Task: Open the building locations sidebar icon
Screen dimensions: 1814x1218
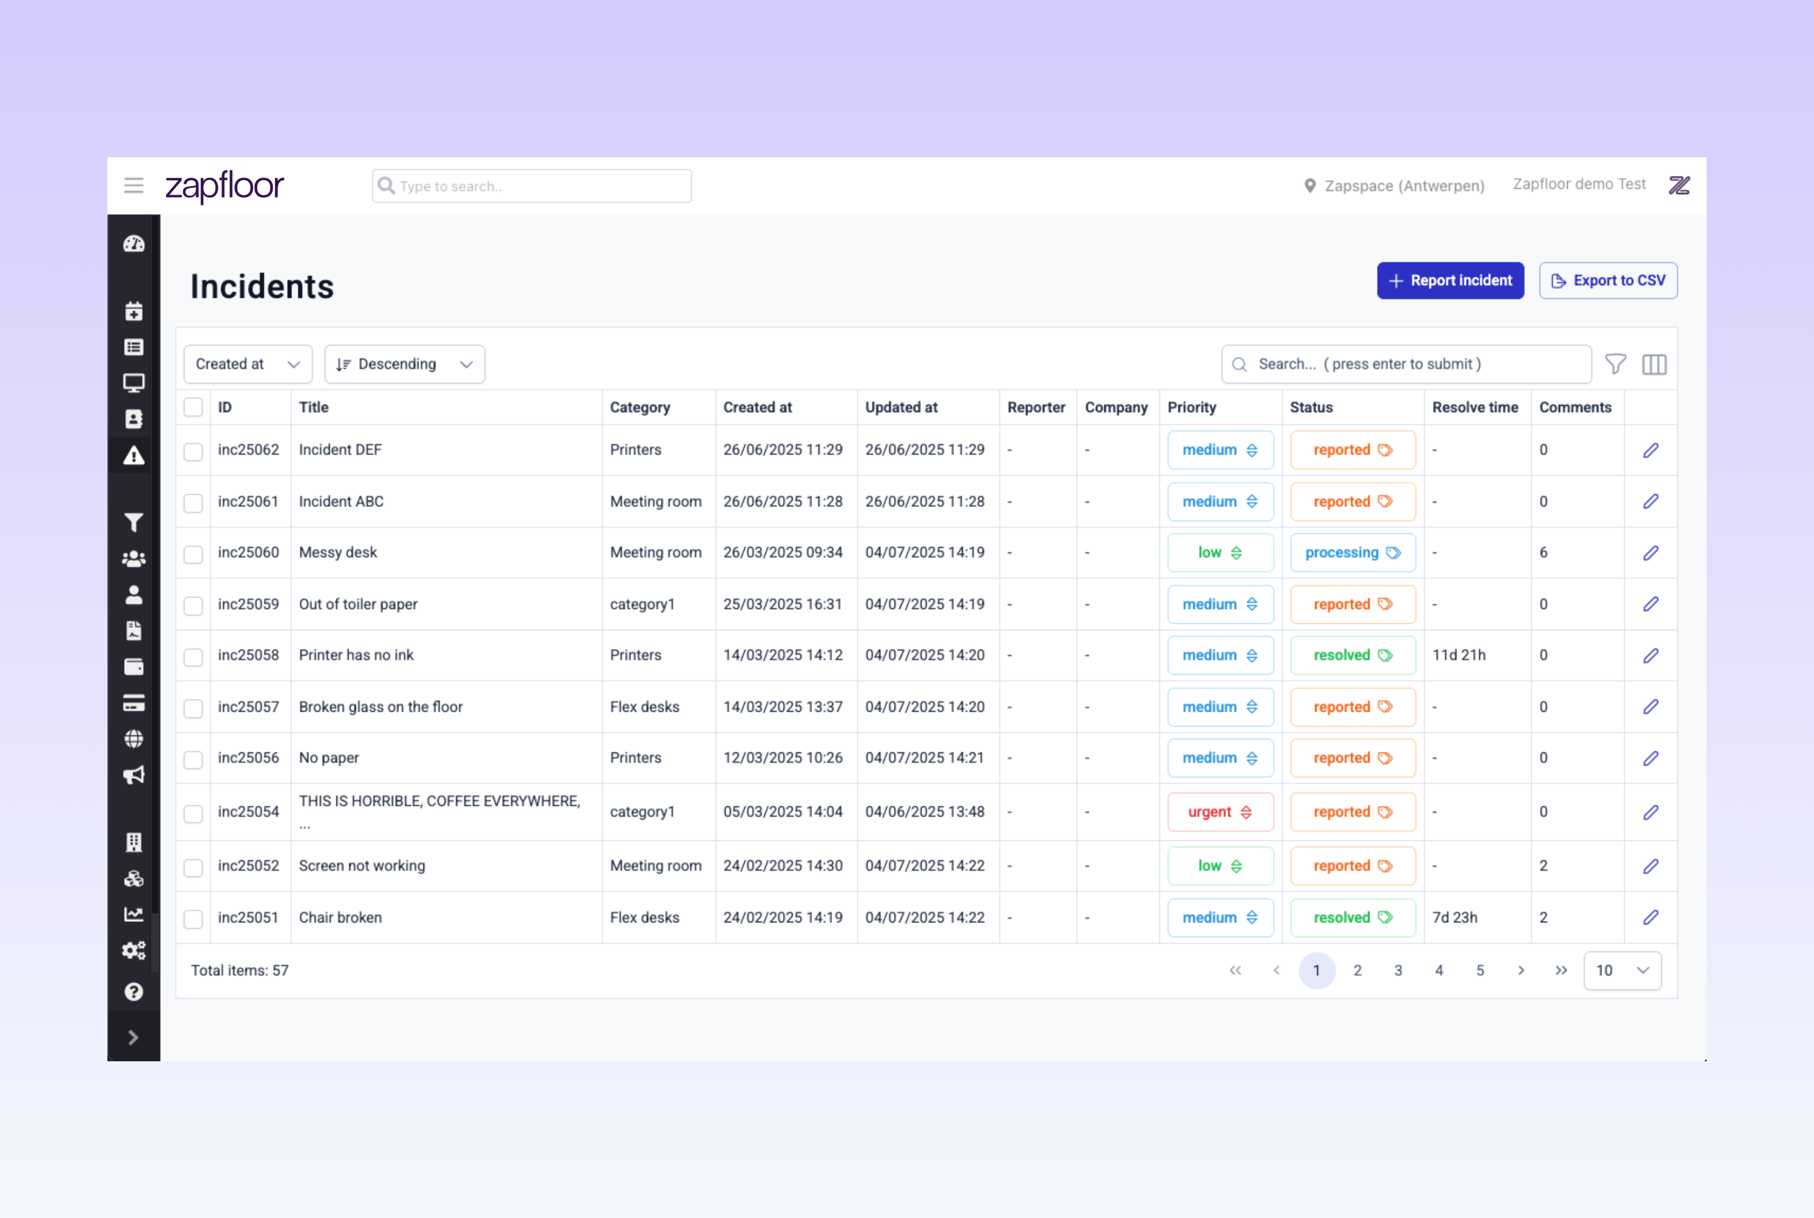Action: 134,842
